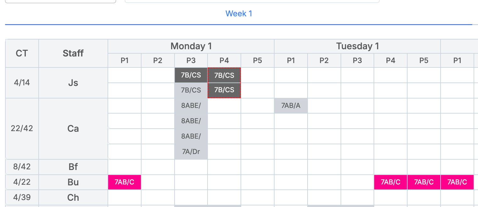Click staff member Js row label
The height and width of the screenshot is (207, 478).
pos(73,83)
